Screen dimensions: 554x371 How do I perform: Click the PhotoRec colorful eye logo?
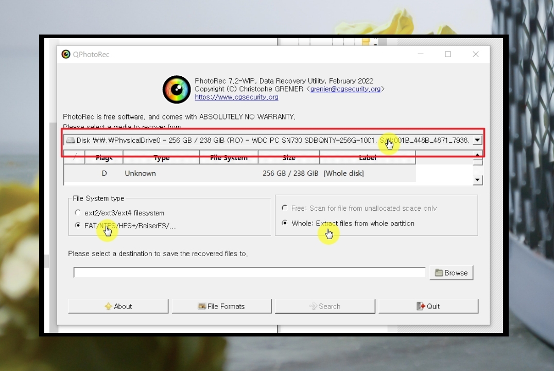click(x=176, y=90)
